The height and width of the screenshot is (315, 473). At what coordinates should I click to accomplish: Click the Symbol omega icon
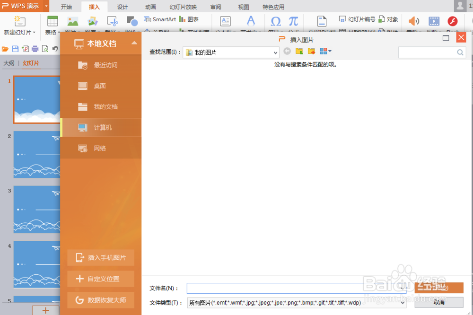coord(275,21)
